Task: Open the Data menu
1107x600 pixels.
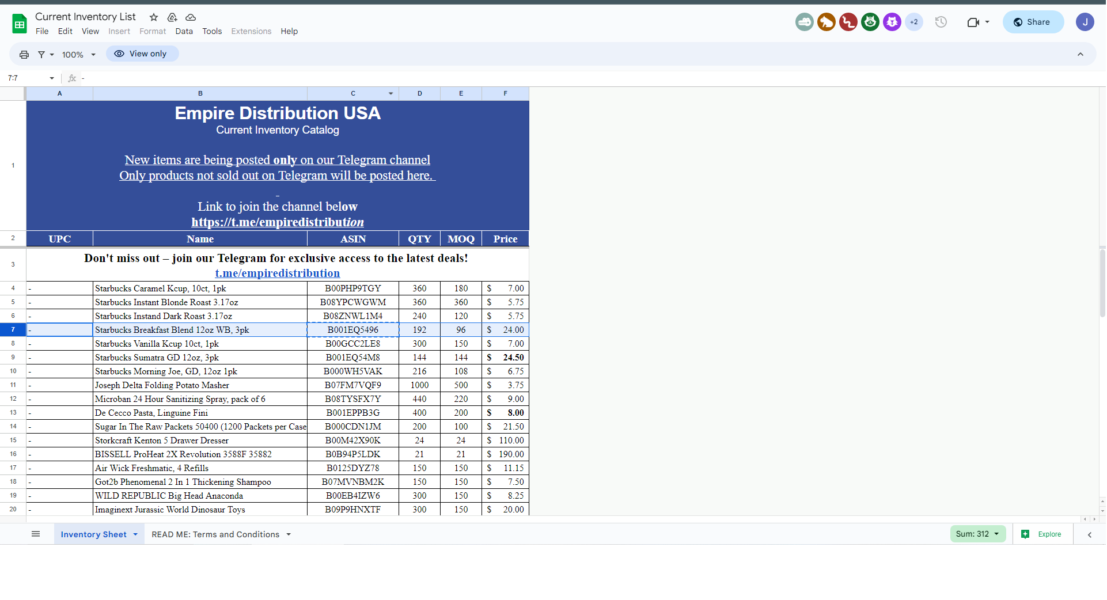Action: (184, 31)
